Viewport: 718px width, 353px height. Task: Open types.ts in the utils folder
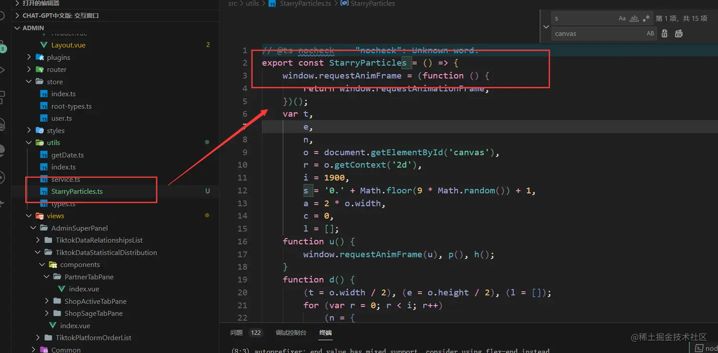(x=63, y=204)
